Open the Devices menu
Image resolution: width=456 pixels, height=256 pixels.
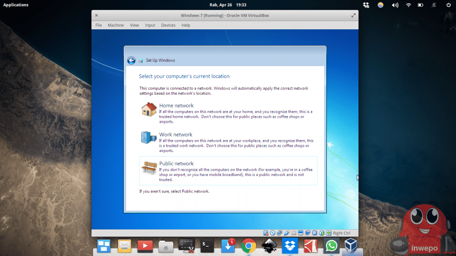[x=168, y=25]
